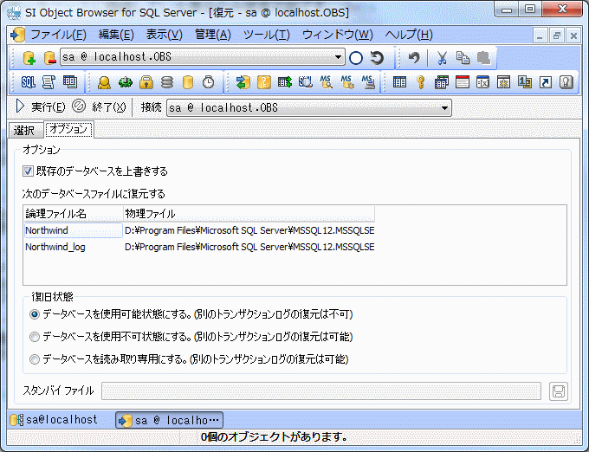Select the database unusable state radio option
589x452 pixels.
coord(35,337)
